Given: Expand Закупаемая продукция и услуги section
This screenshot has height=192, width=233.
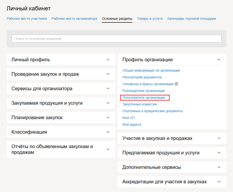Looking at the screenshot, I should (108, 103).
